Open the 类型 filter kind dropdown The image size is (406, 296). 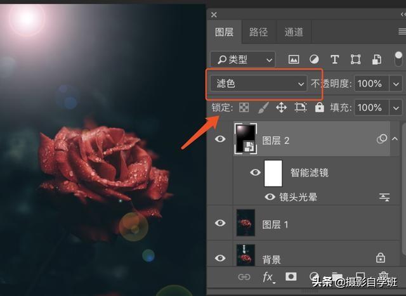point(243,60)
